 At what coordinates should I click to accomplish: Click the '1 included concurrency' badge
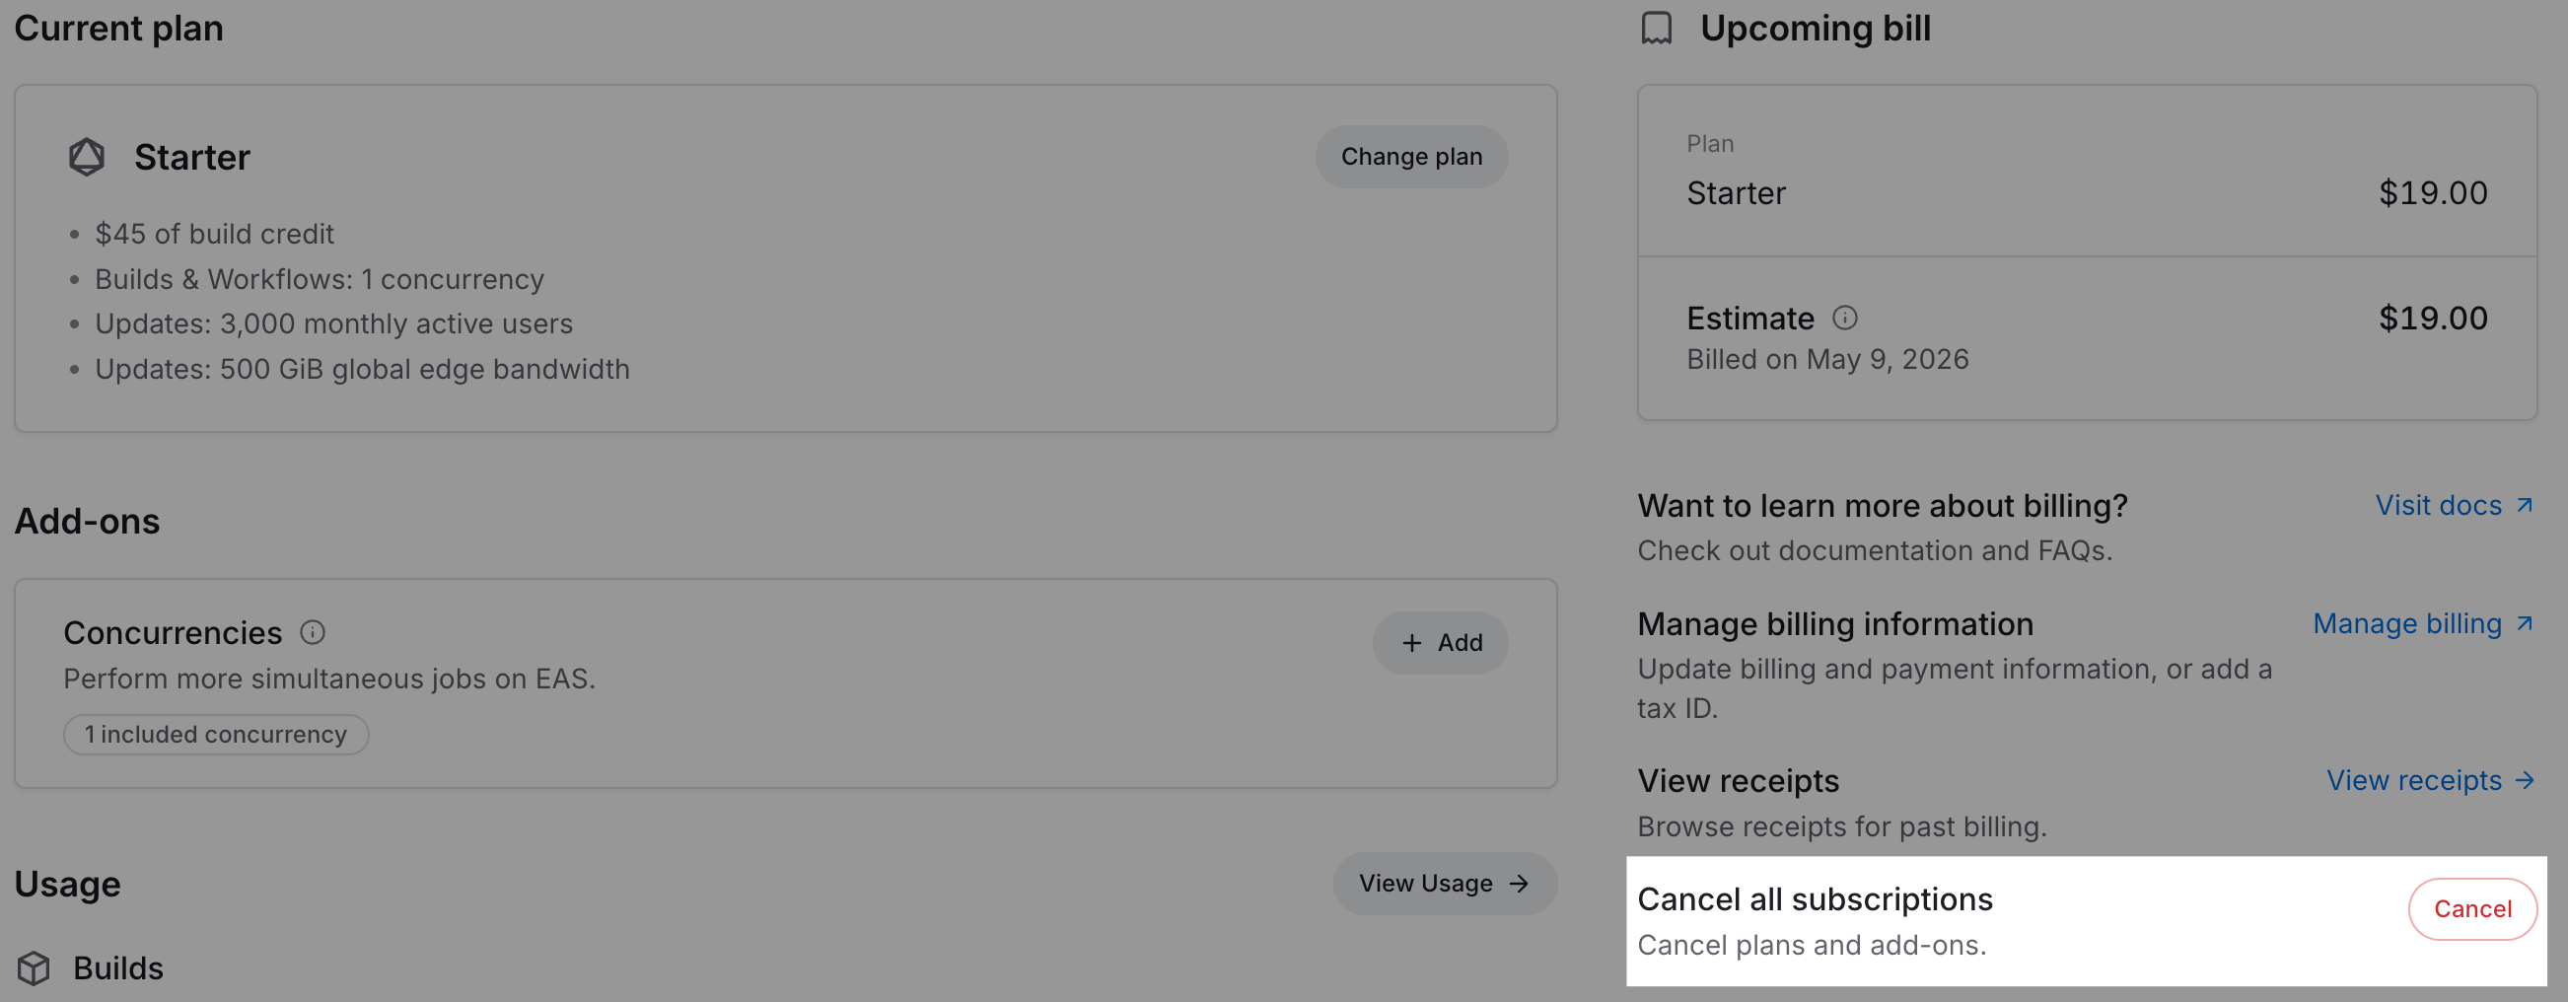click(x=216, y=735)
